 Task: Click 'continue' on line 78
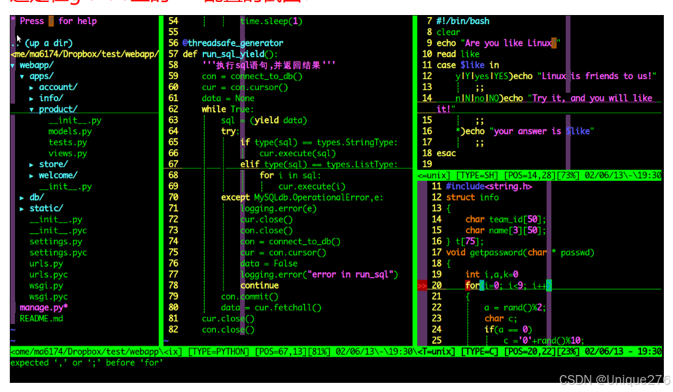(259, 286)
